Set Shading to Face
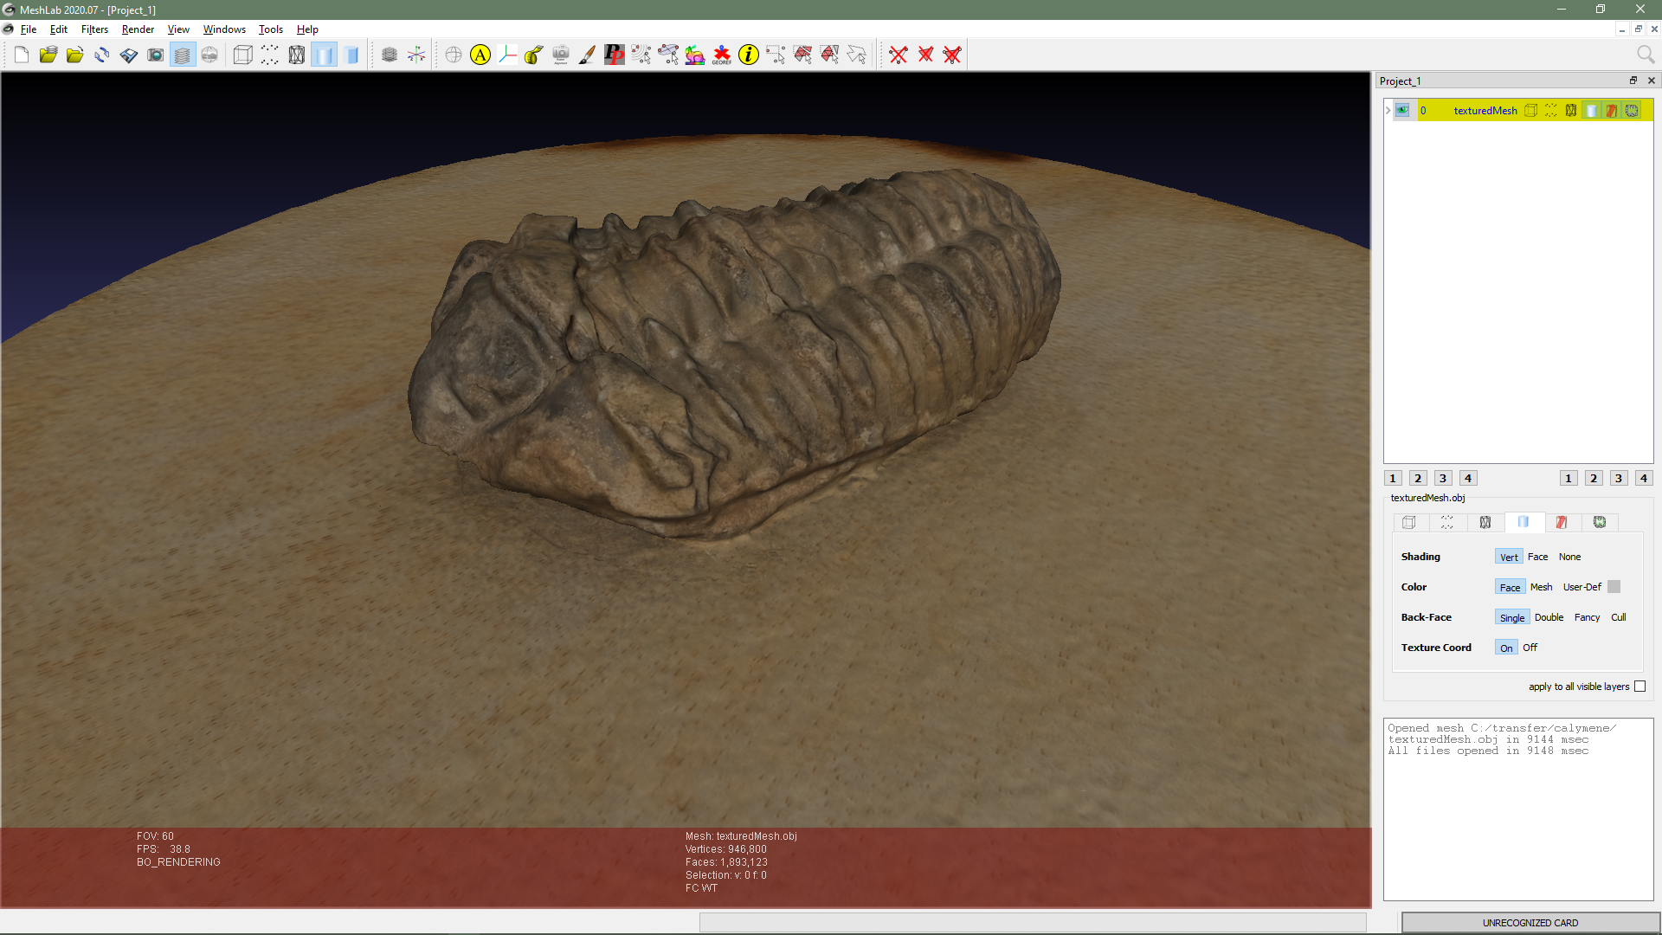Image resolution: width=1662 pixels, height=935 pixels. [x=1537, y=557]
